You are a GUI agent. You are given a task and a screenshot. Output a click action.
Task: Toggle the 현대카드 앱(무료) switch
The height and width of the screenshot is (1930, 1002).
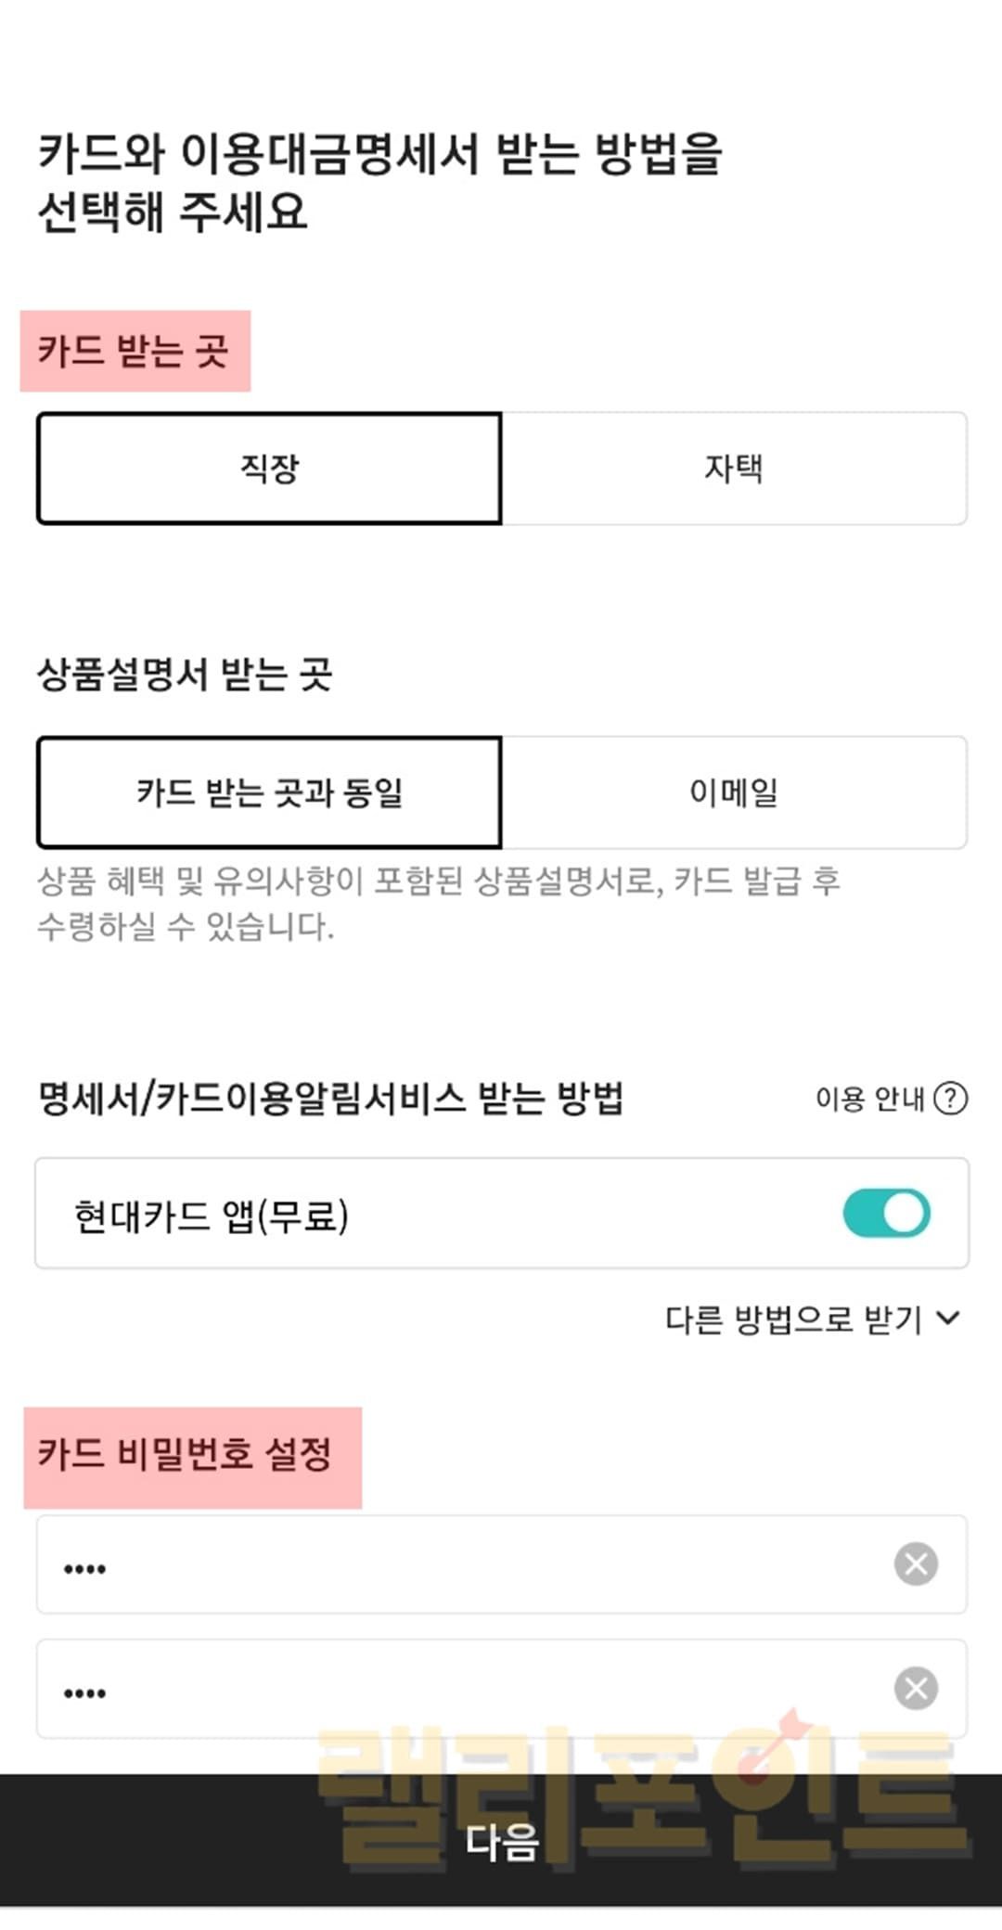click(x=886, y=1213)
